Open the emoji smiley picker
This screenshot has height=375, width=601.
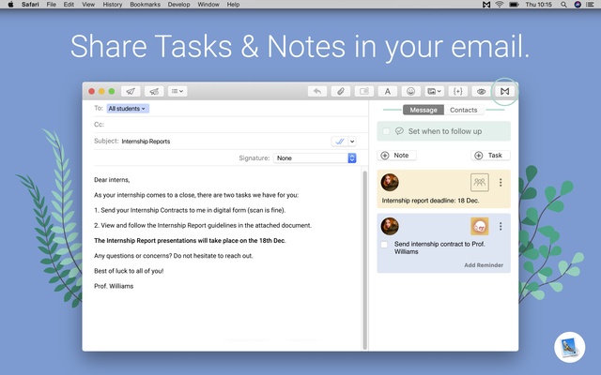coord(411,91)
